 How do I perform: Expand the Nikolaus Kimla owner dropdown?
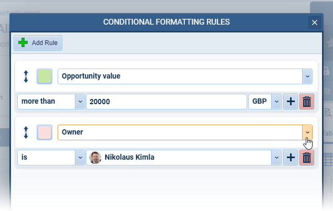[276, 157]
